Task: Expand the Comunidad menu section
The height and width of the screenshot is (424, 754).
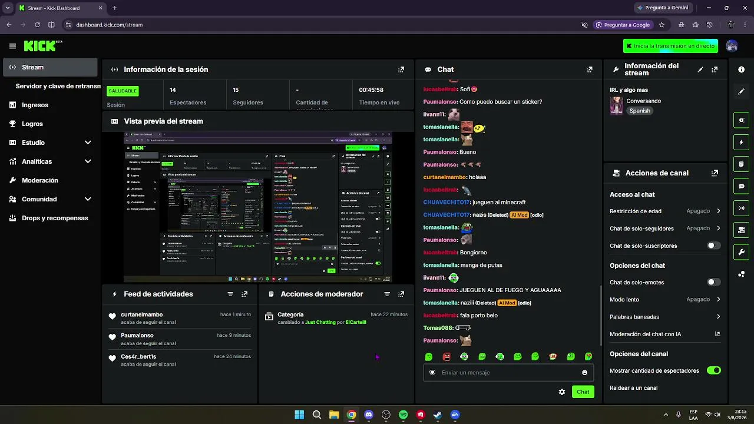Action: pyautogui.click(x=50, y=199)
